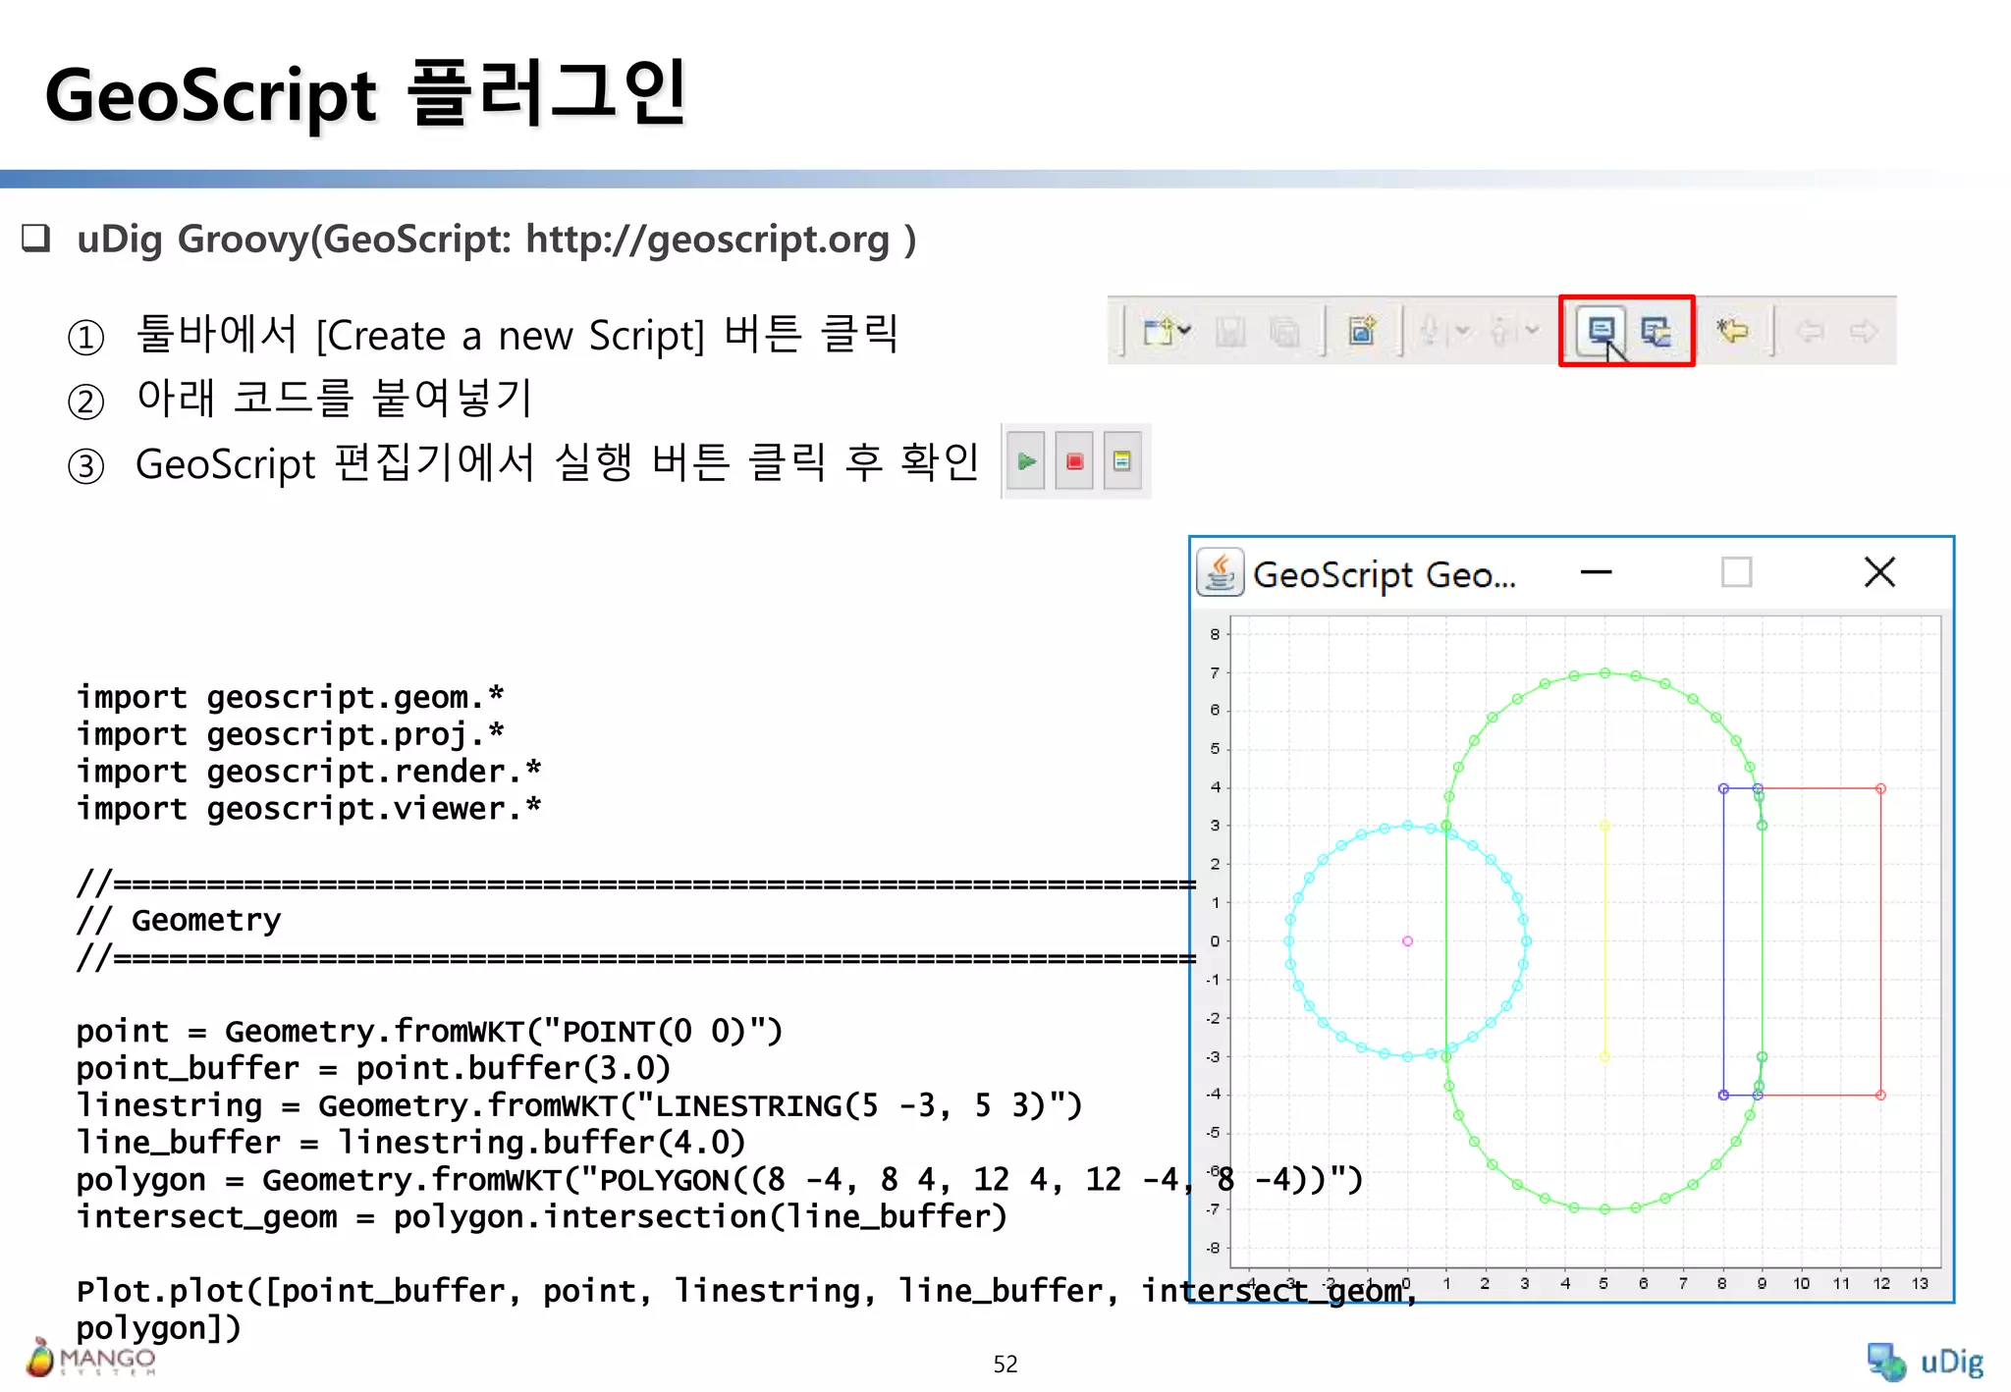Click the 'GeoScript Geo...' window title text
The width and height of the screenshot is (2011, 1392).
click(x=1385, y=575)
